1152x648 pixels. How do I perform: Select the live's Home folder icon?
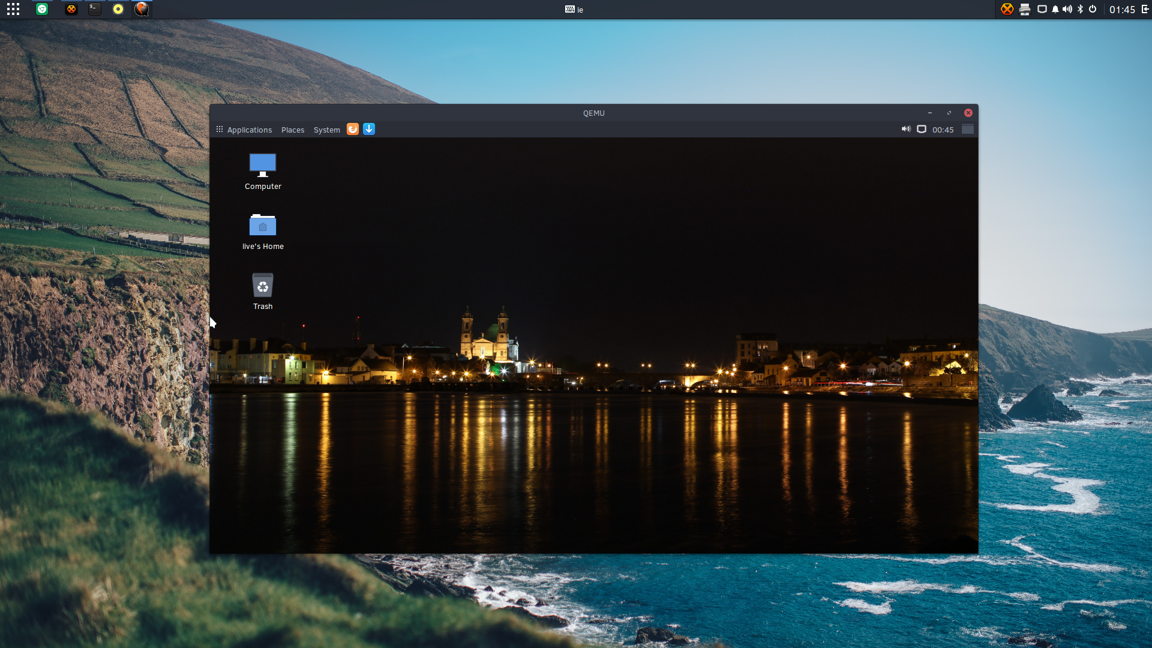click(x=263, y=232)
